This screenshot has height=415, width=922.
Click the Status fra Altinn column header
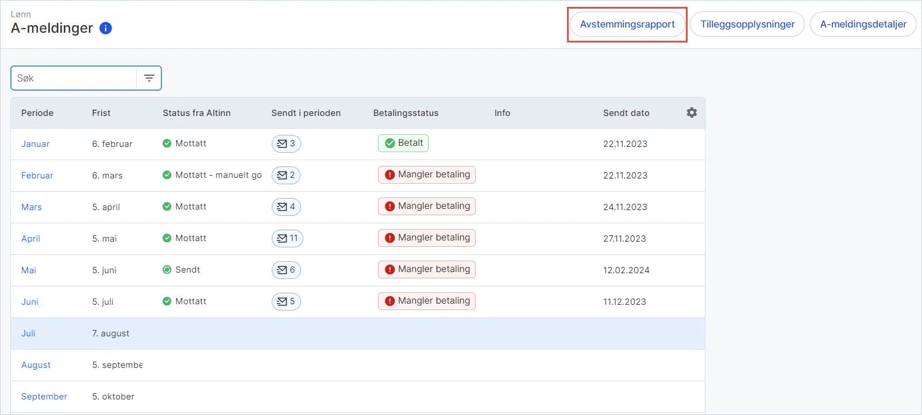click(196, 113)
